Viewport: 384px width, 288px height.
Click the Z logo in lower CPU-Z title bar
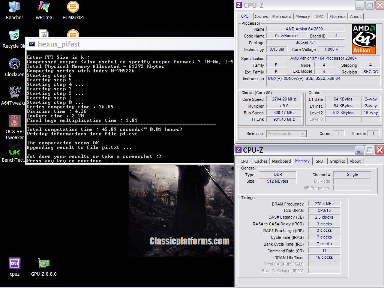click(x=238, y=150)
